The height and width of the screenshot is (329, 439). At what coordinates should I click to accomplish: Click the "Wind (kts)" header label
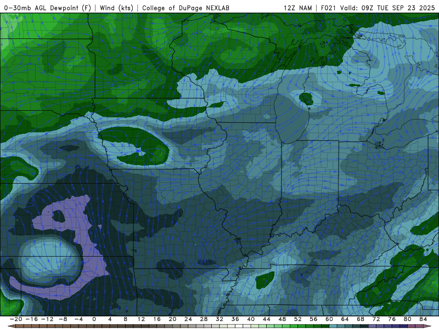[x=116, y=8]
